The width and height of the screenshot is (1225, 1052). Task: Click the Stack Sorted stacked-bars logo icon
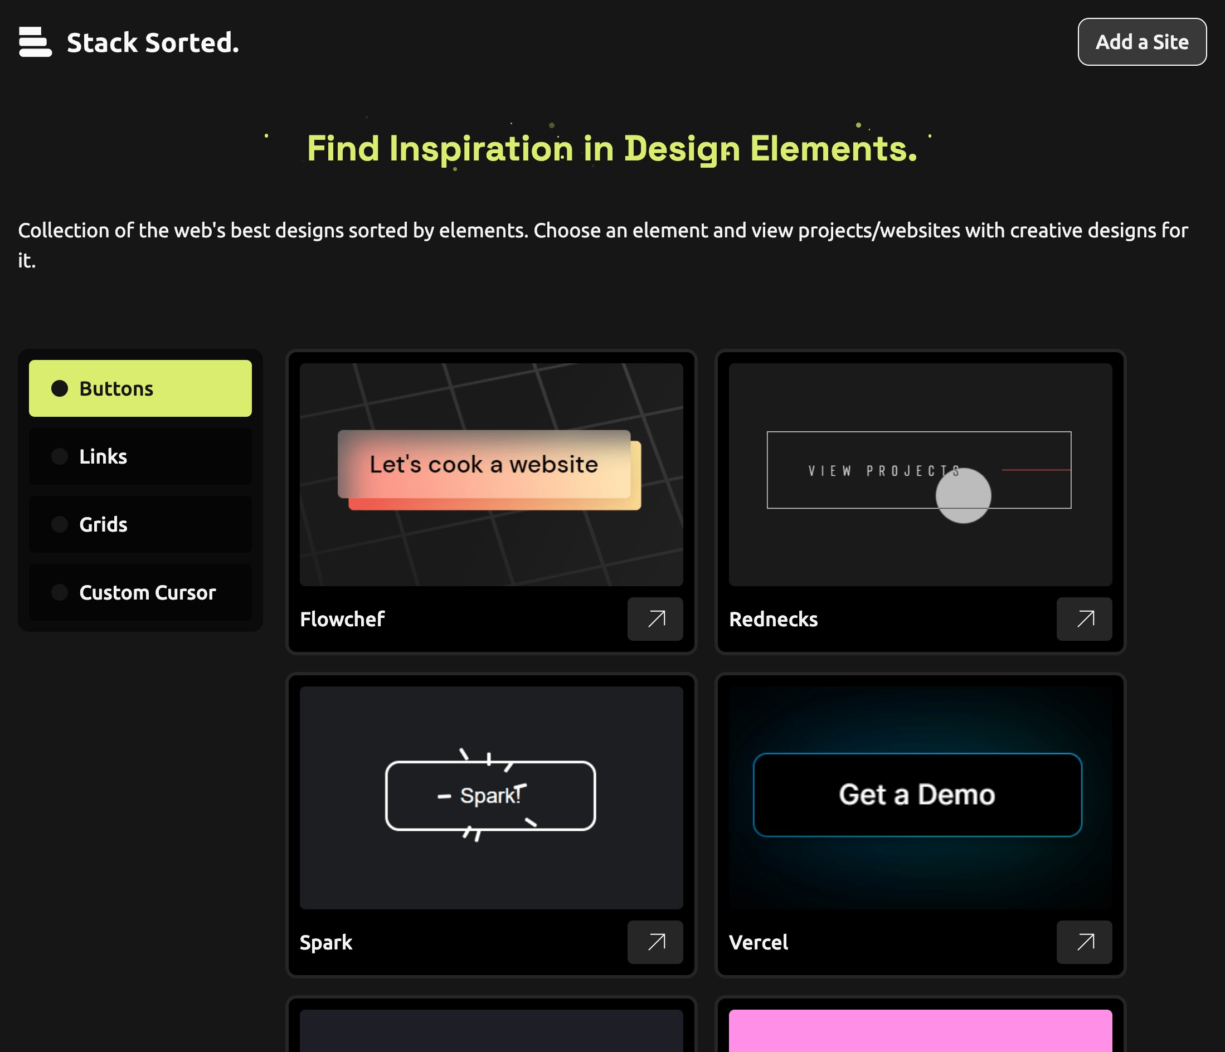pos(35,42)
